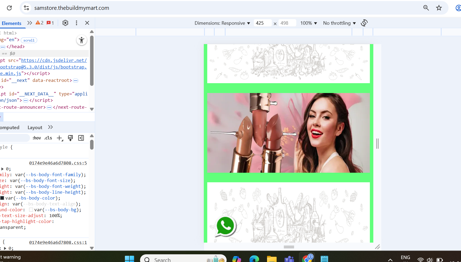Click the Windows taskbar Search box
This screenshot has width=461, height=262.
(x=183, y=259)
